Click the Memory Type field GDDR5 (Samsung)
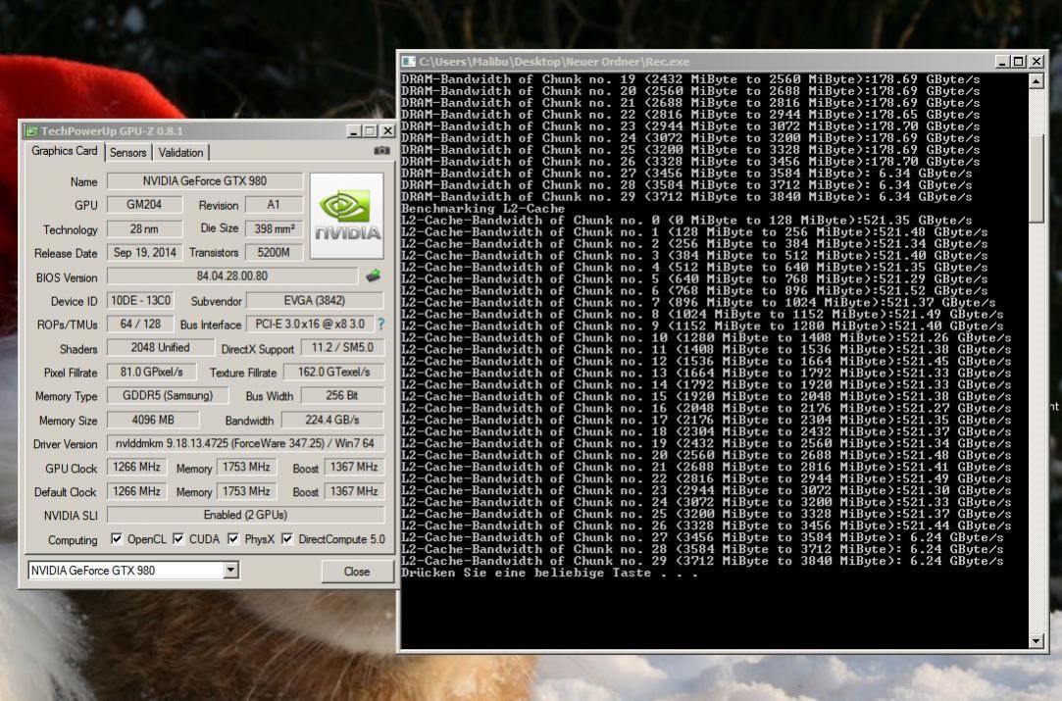Screen dimensions: 1062x701 point(168,395)
